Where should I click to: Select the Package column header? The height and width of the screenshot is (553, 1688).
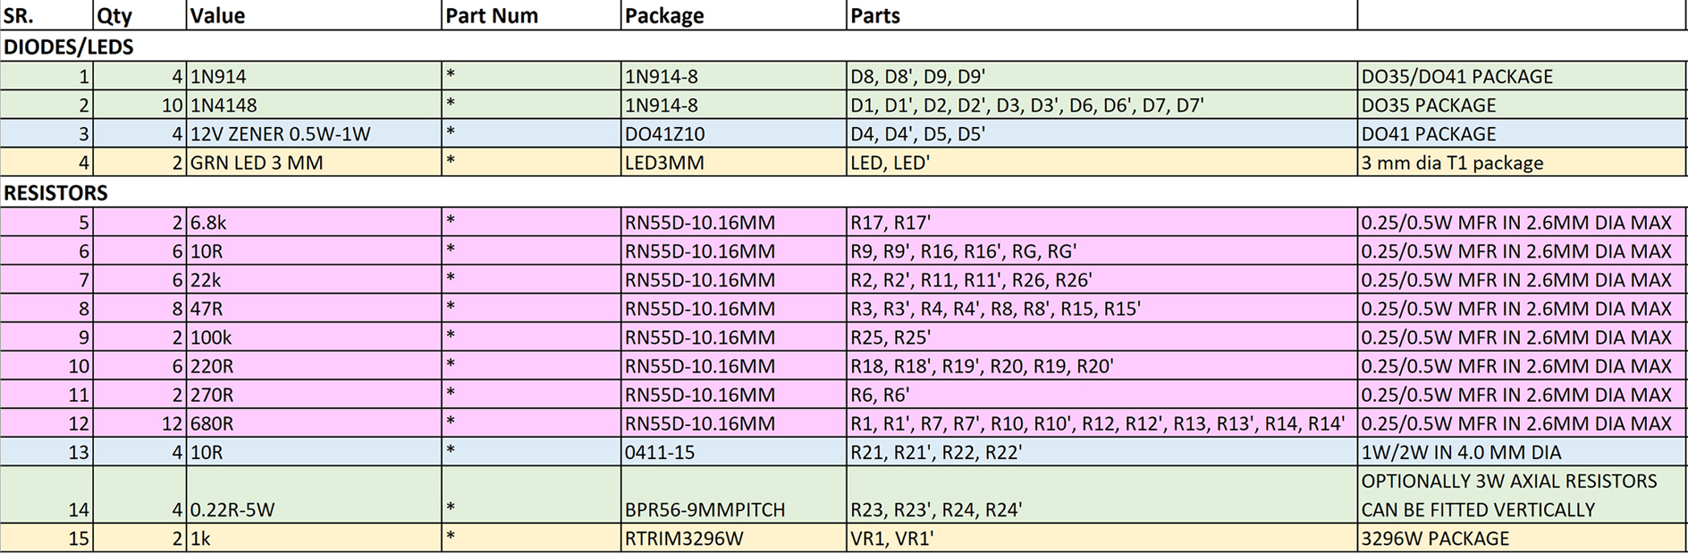(733, 15)
